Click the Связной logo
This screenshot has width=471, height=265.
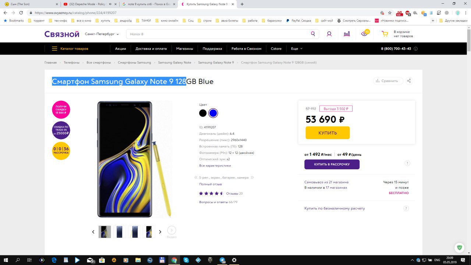(62, 34)
